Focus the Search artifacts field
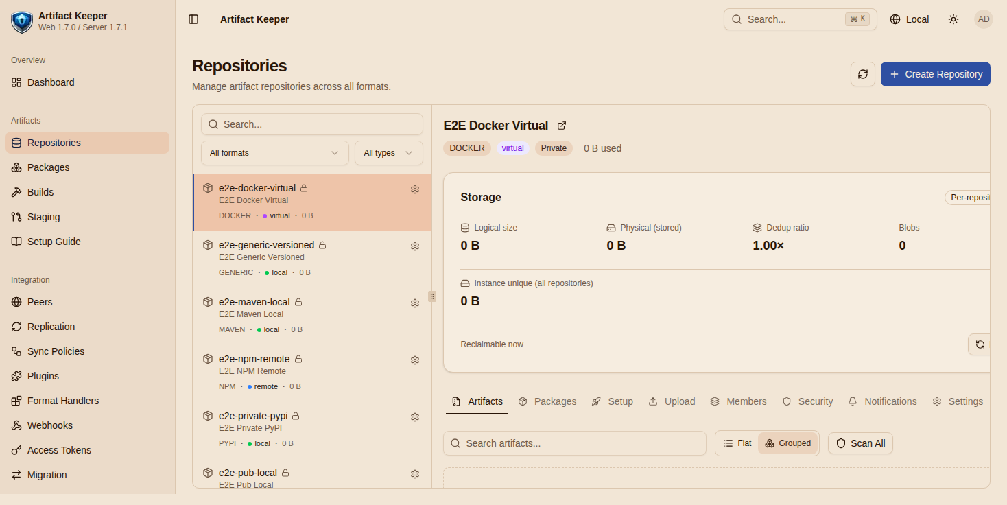 point(575,443)
